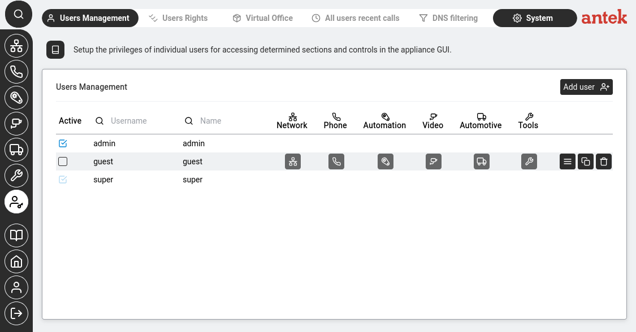Image resolution: width=636 pixels, height=332 pixels.
Task: Open Video camera section in sidebar
Action: pyautogui.click(x=16, y=124)
